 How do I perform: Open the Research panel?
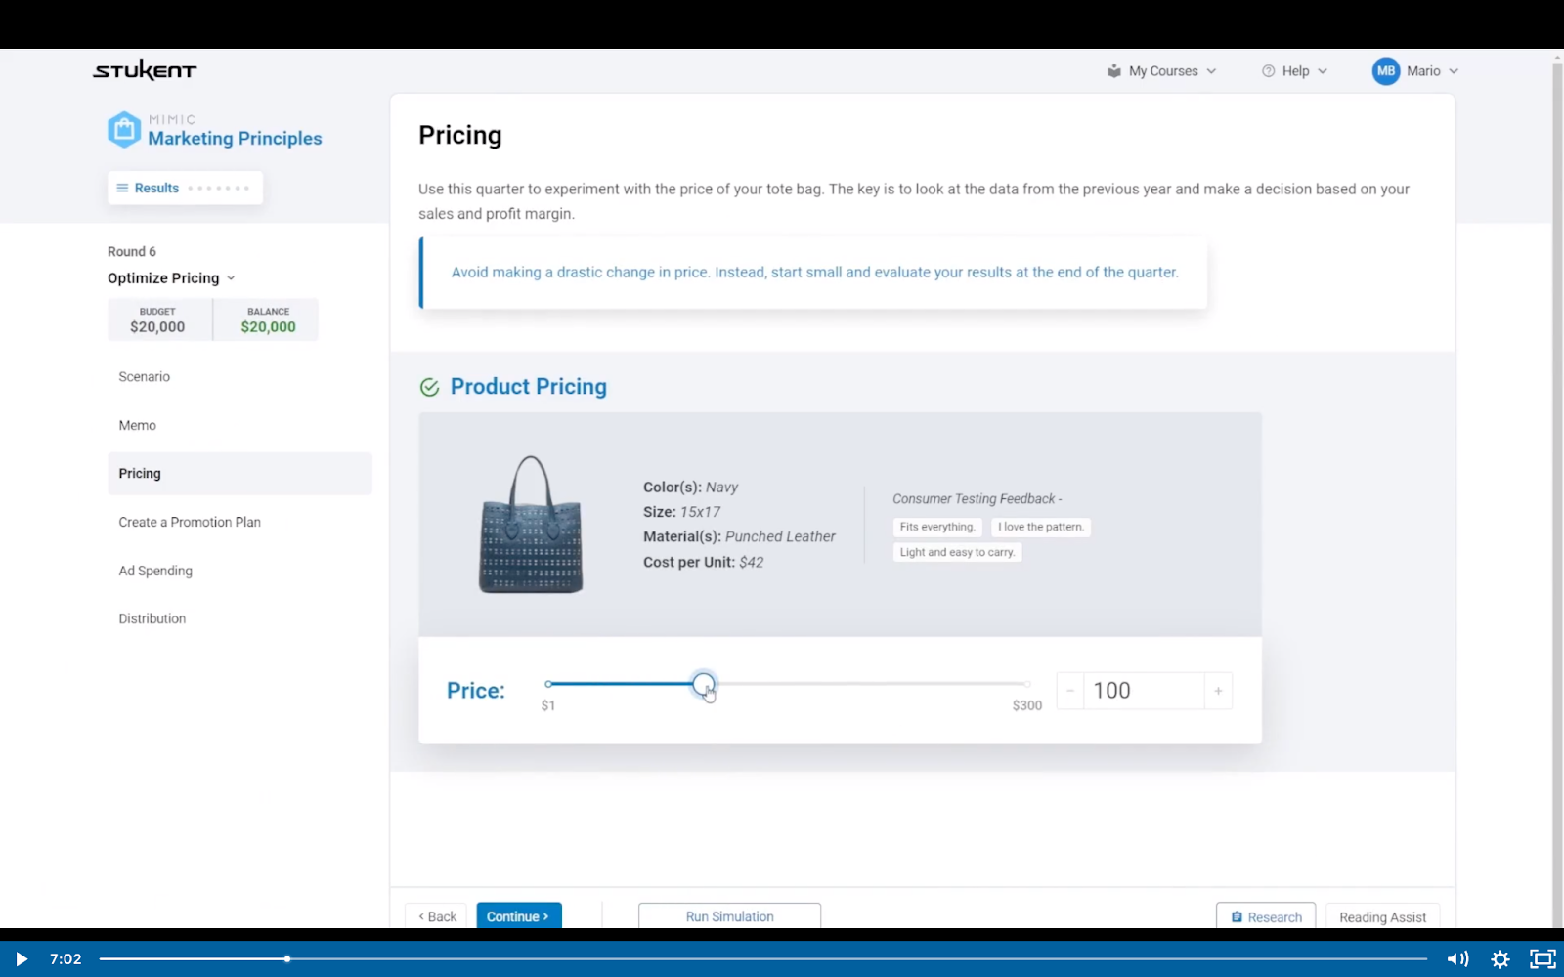(1266, 916)
